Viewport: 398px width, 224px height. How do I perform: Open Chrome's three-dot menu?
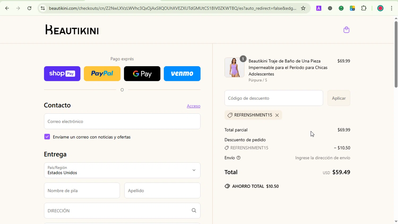click(x=392, y=8)
